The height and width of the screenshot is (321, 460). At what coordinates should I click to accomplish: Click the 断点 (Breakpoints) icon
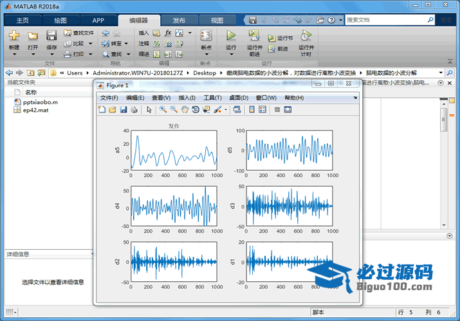click(x=207, y=36)
